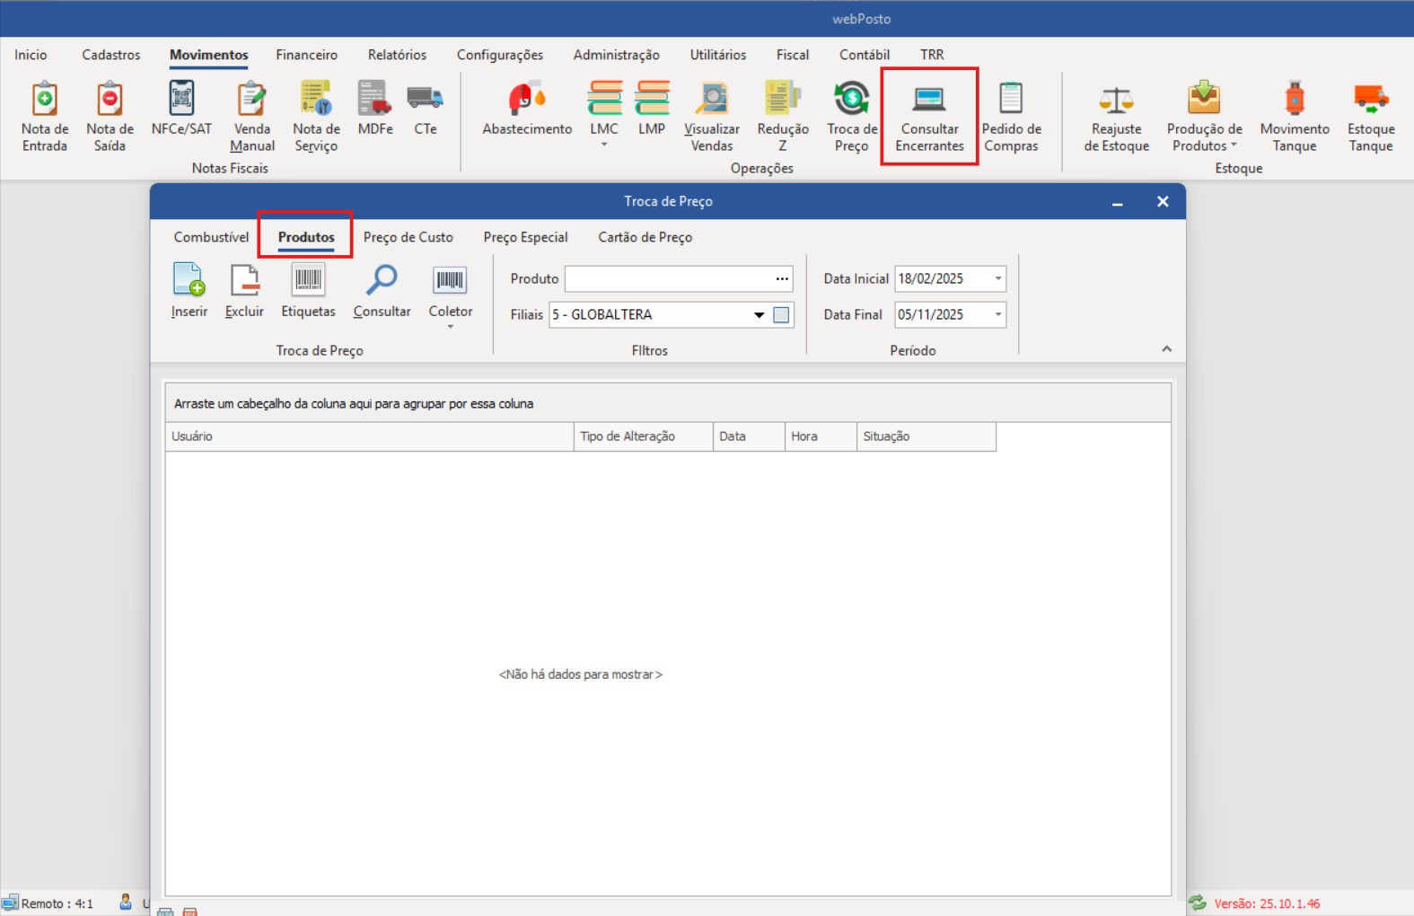Click the Excluir icon

pyautogui.click(x=244, y=281)
